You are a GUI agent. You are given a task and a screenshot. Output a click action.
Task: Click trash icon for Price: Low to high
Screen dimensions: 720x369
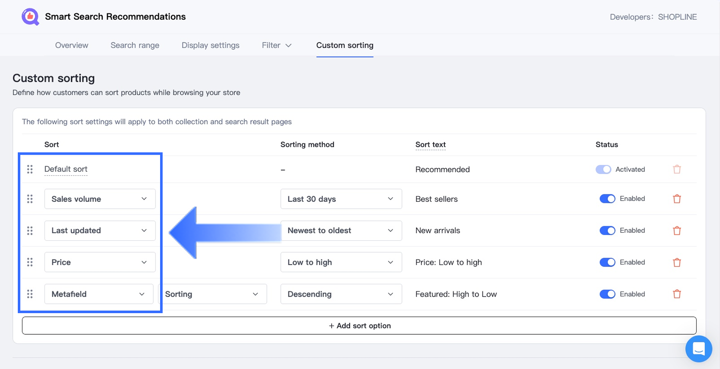click(x=677, y=262)
